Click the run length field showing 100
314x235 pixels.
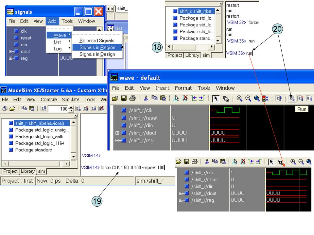[58, 109]
